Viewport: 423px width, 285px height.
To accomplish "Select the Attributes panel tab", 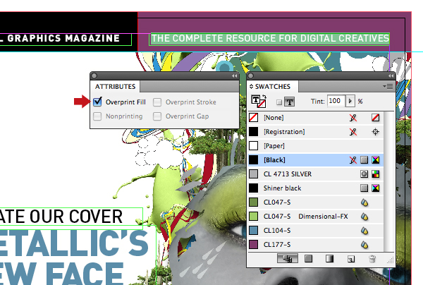I will pyautogui.click(x=115, y=87).
